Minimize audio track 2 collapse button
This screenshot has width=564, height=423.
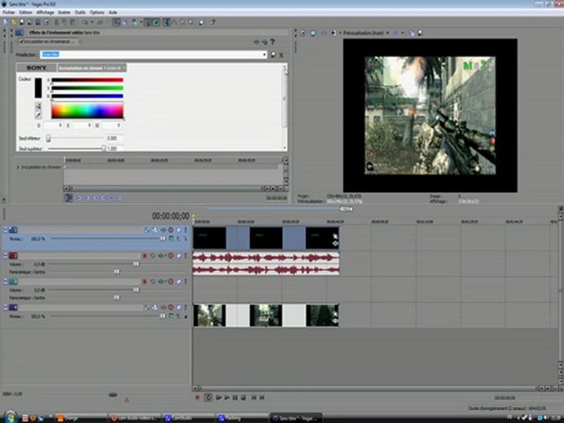(5, 256)
